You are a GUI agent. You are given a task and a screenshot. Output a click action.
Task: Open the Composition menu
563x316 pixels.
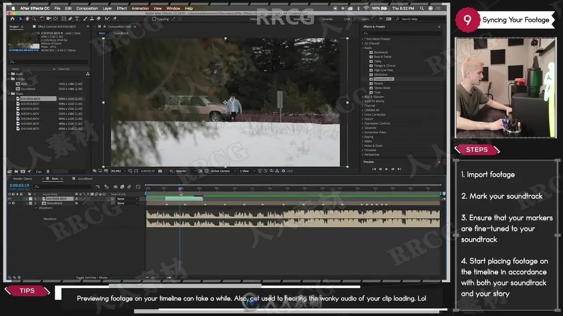[87, 8]
